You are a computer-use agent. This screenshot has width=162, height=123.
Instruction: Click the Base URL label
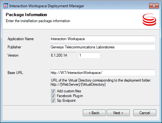(15, 73)
